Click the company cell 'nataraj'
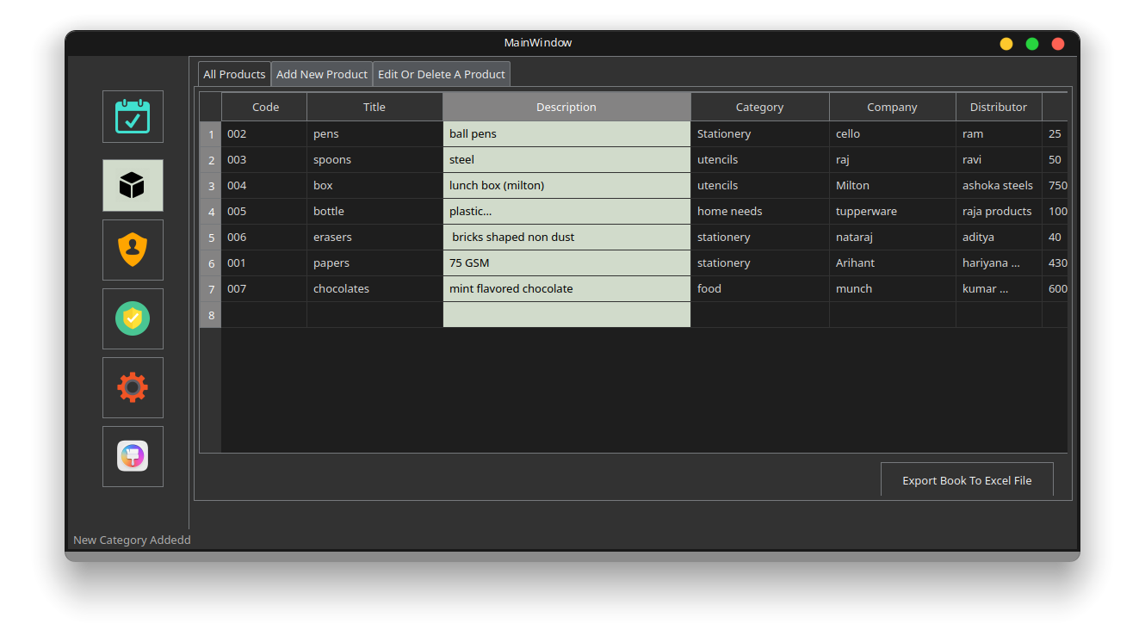 (x=893, y=238)
